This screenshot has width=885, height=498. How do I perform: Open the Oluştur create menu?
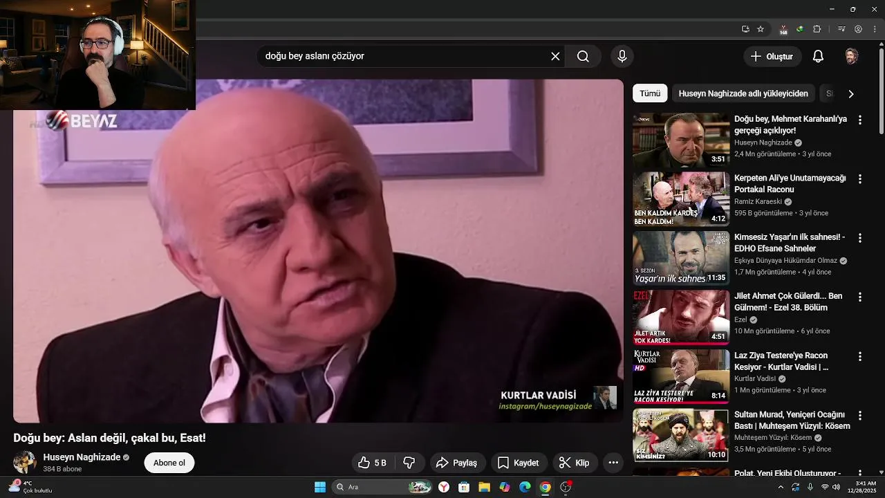pos(773,56)
